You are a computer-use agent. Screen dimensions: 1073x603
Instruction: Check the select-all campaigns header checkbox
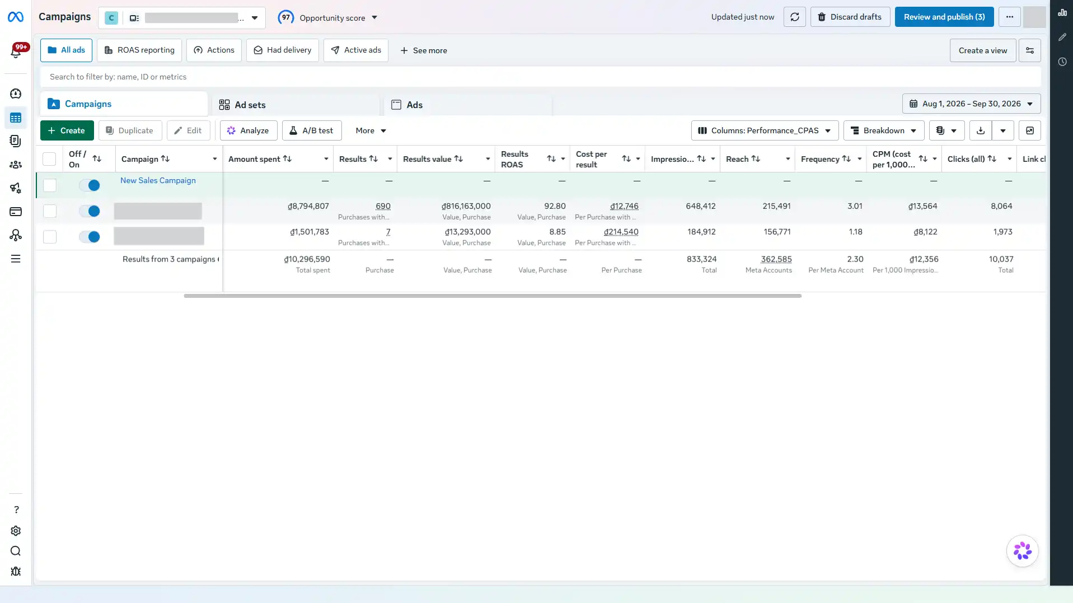tap(49, 159)
